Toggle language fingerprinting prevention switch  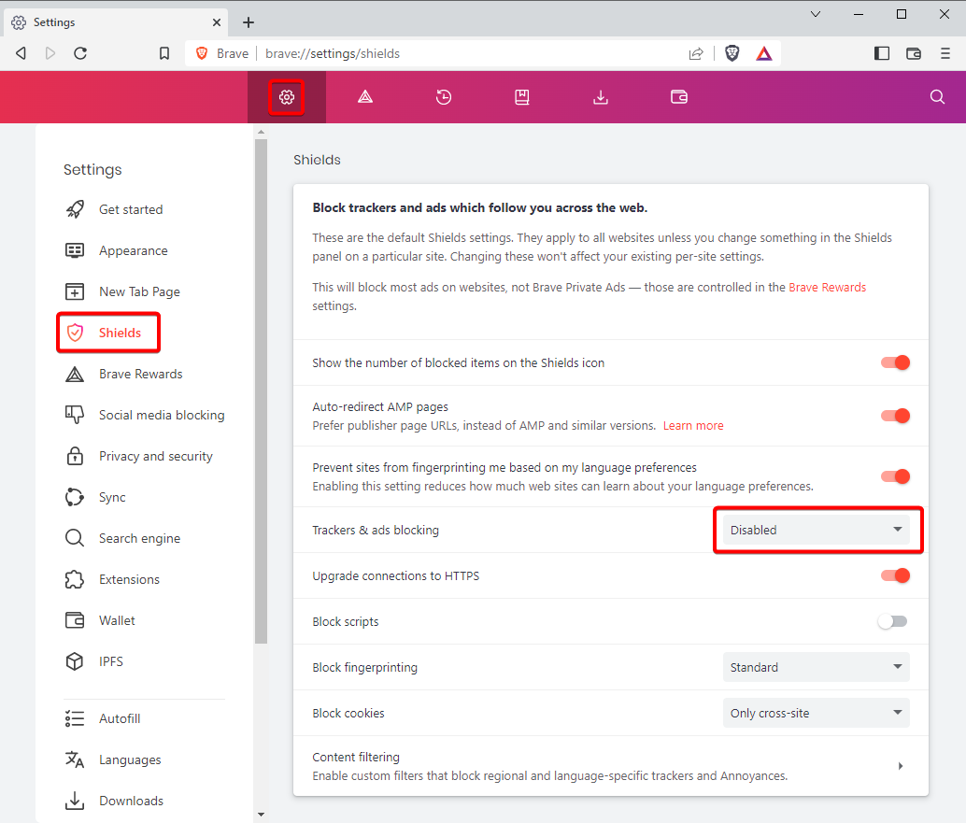click(x=895, y=476)
